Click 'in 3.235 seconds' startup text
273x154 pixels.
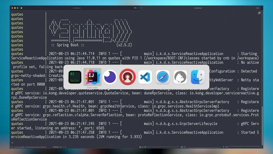pos(78,137)
